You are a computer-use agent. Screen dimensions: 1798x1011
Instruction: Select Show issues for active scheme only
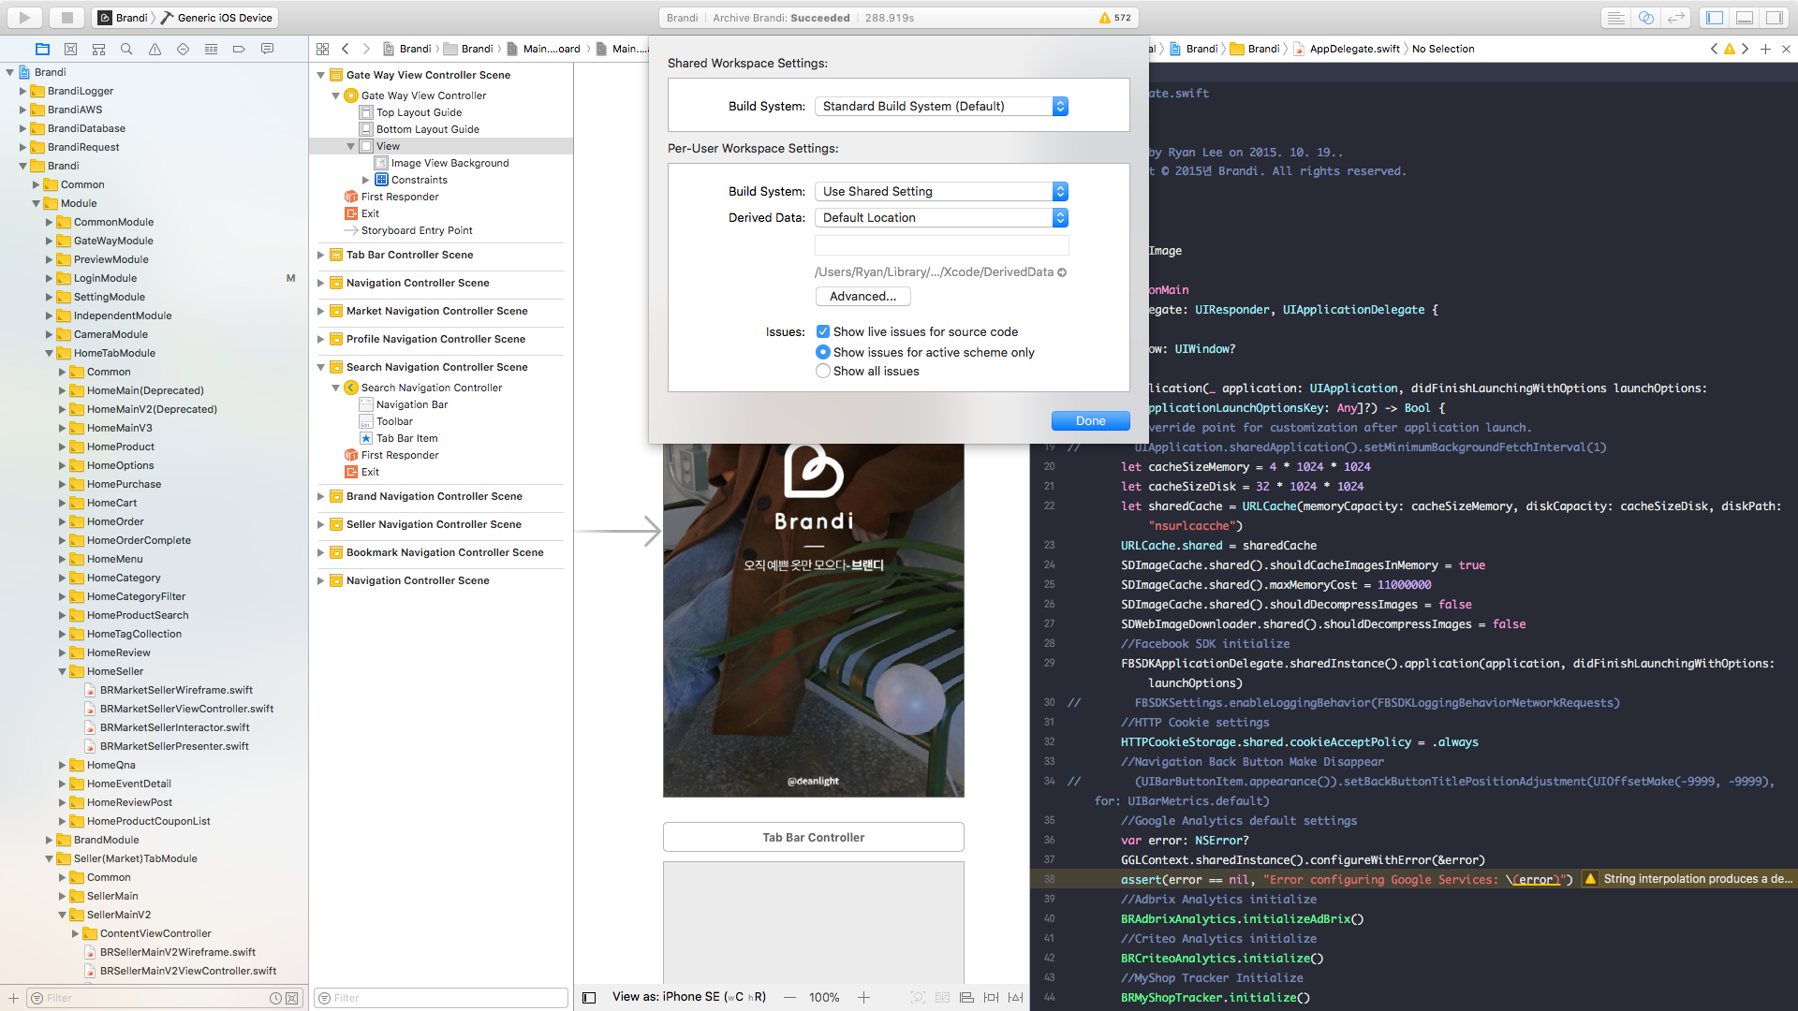[x=823, y=352]
